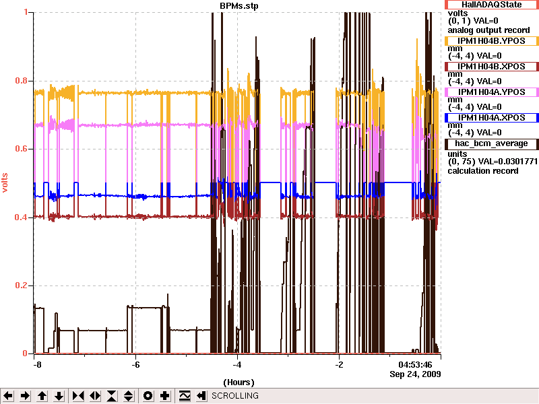The image size is (539, 404).
Task: Select the HallADAQState curve legend
Action: tap(492, 5)
